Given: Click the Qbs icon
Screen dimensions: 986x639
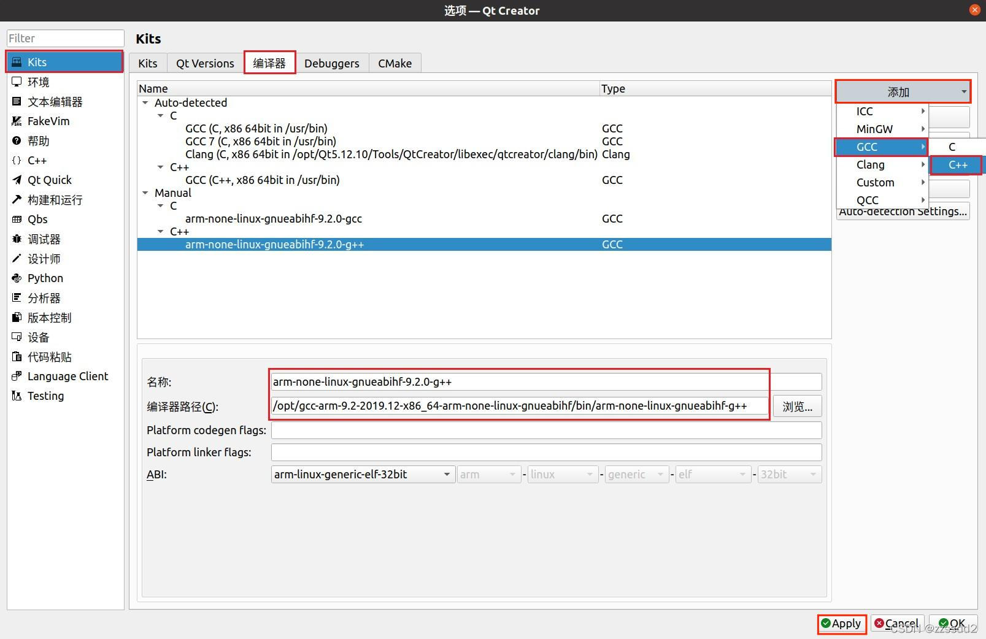Looking at the screenshot, I should coord(17,219).
